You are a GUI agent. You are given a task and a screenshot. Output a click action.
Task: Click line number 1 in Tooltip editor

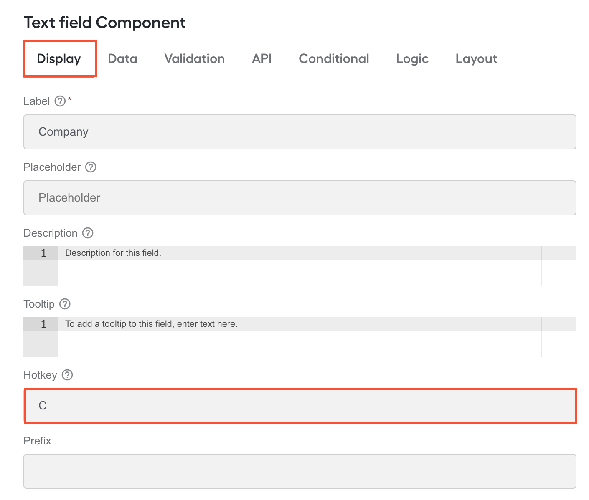[x=43, y=324]
